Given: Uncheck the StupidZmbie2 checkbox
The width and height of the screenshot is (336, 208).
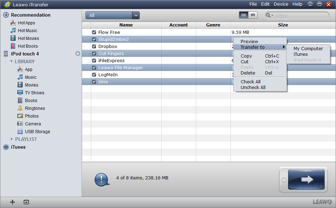Looking at the screenshot, I should [94, 39].
